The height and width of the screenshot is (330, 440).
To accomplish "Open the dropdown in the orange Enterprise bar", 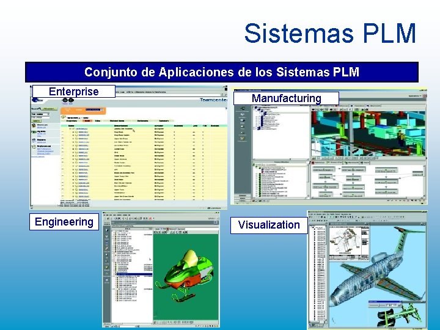I will point(94,110).
